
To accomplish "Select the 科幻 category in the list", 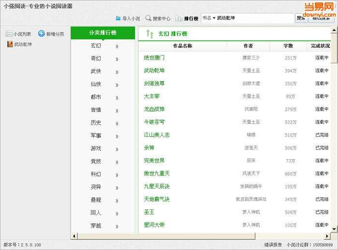I will 96,174.
